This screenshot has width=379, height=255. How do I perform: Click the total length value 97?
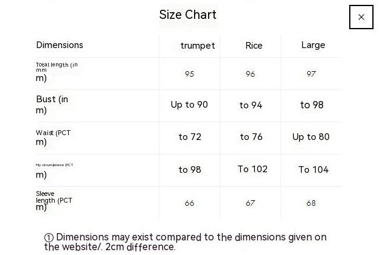click(x=311, y=74)
